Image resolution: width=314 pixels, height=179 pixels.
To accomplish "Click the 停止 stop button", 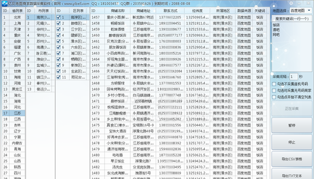I will (292, 142).
